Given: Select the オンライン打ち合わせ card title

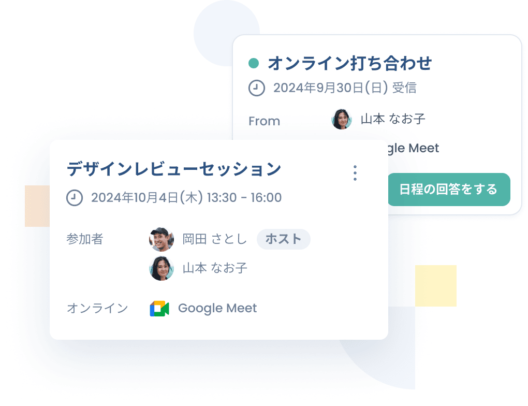Looking at the screenshot, I should [350, 63].
